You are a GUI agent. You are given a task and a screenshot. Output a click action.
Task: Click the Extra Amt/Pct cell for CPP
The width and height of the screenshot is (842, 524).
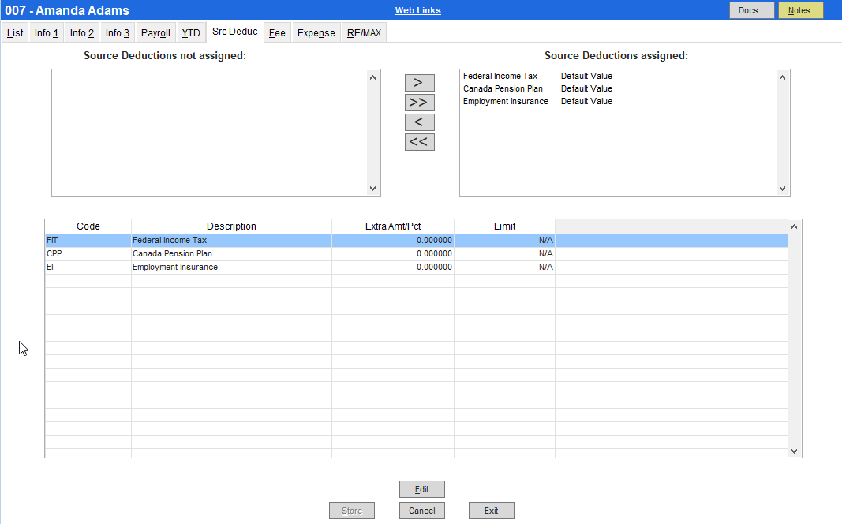pos(392,254)
